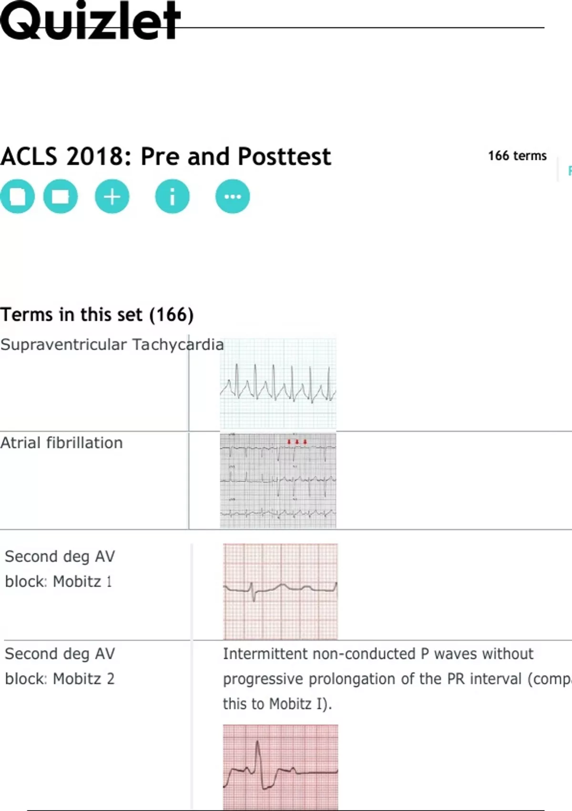Select the Second deg AV block Mobitz 1 term
This screenshot has width=572, height=811.
[60, 569]
